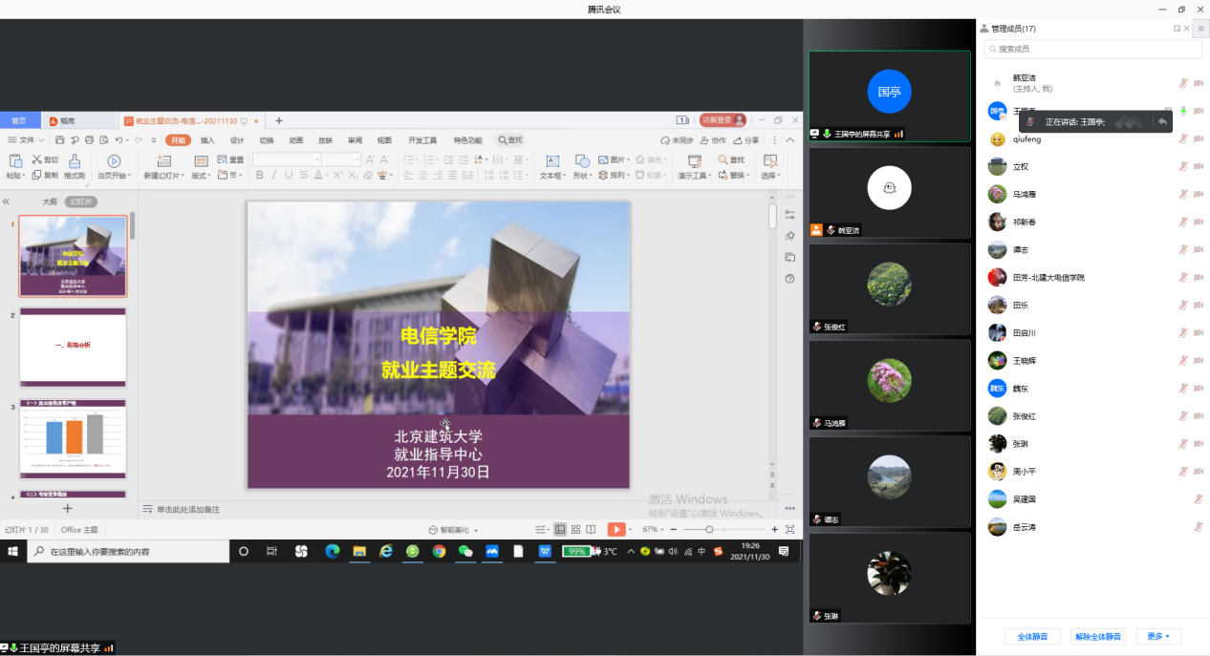Click the 全体静音 mute all button
The width and height of the screenshot is (1210, 656).
click(1032, 636)
